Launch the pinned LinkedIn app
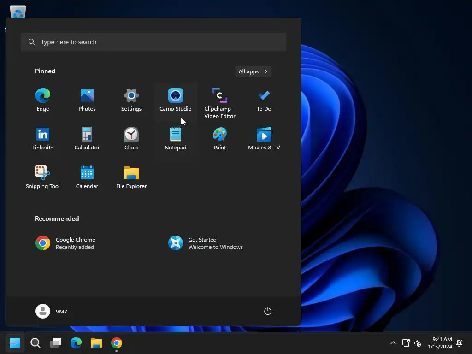 tap(43, 139)
